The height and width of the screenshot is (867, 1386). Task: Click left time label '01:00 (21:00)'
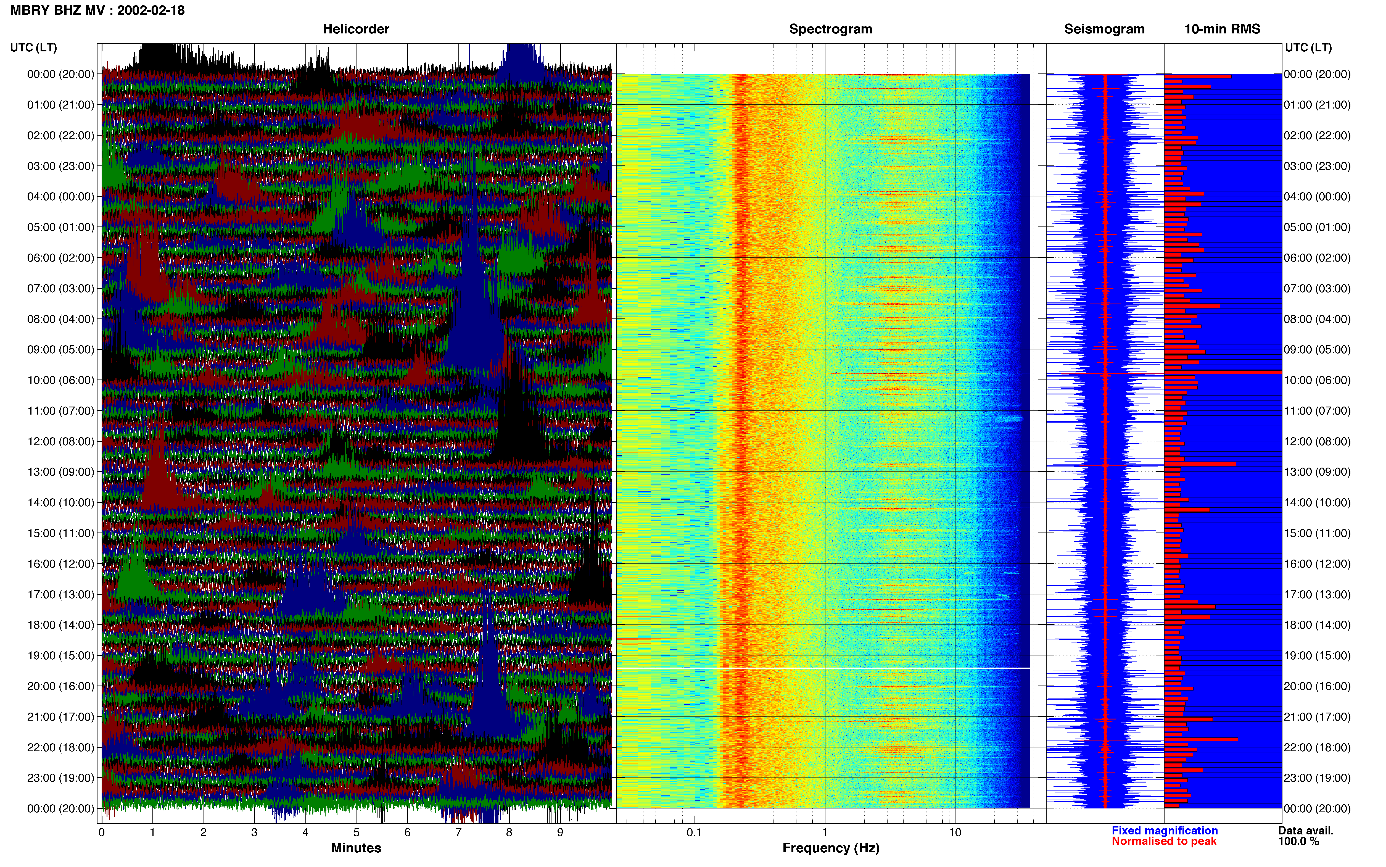(61, 105)
